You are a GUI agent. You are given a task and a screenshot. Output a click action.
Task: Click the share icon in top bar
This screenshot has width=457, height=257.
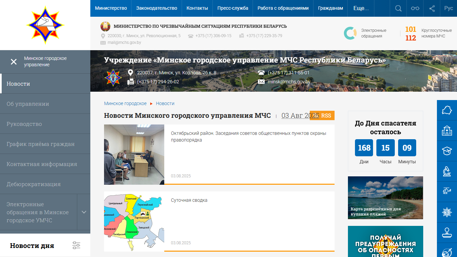[432, 8]
